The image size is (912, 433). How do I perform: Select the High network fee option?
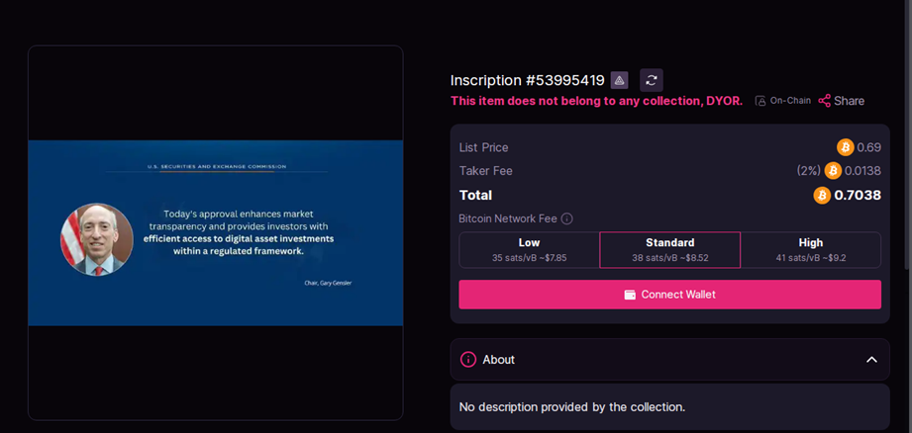coord(811,250)
